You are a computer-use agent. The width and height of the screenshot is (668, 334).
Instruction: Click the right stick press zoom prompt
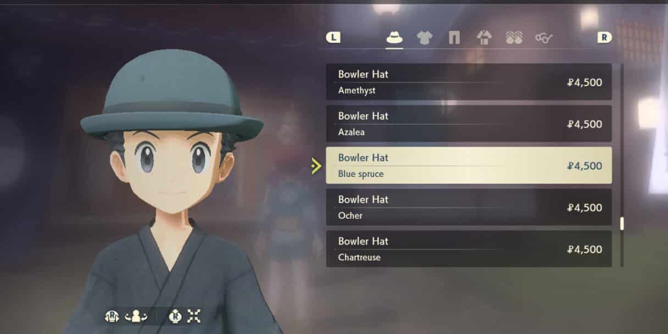point(175,316)
